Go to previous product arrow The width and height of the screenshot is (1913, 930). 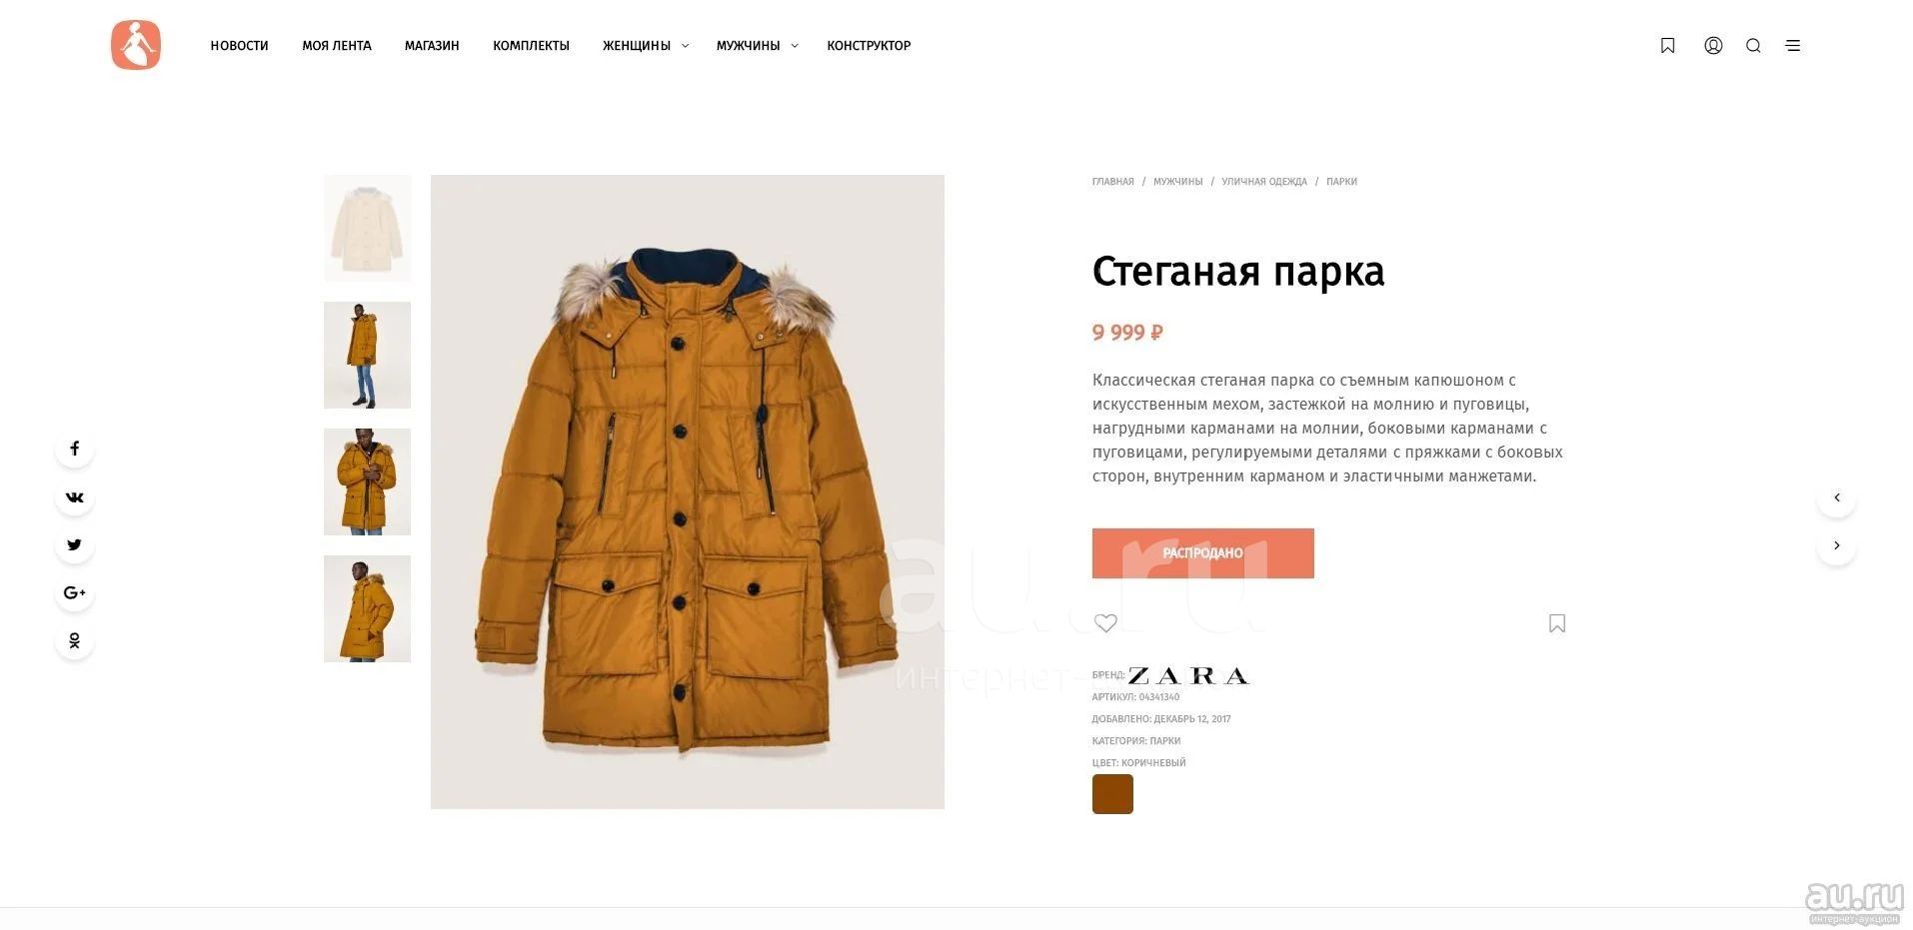click(1836, 497)
